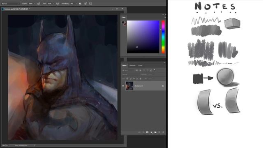Click the rainbow hue slider strip
The height and width of the screenshot is (148, 263).
163,37
